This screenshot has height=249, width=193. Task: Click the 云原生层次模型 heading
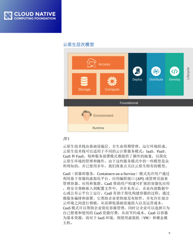78,44
